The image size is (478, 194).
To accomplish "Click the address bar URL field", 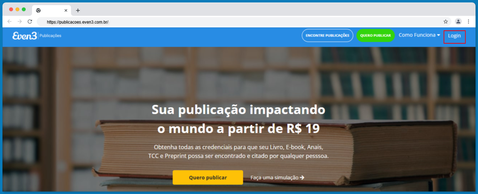I will pos(239,22).
